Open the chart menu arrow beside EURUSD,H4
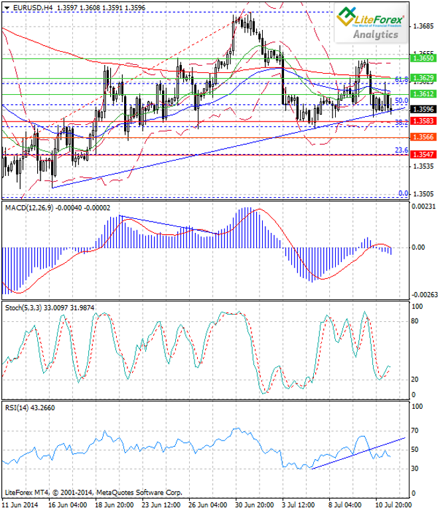This screenshot has height=511, width=438. click(x=7, y=8)
